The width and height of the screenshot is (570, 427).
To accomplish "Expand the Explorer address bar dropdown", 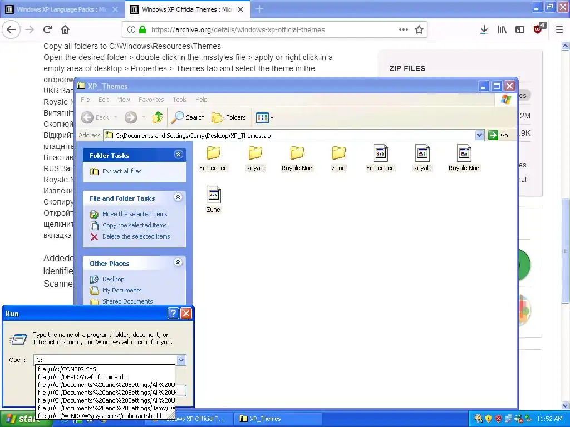I will 479,136.
